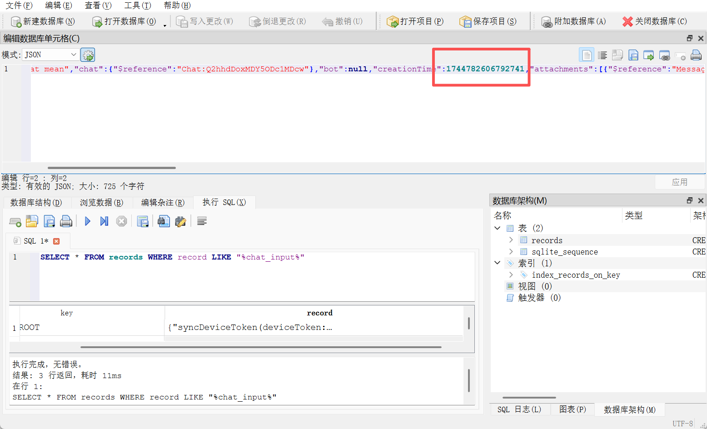Open find and replace in SQL editor

click(x=181, y=221)
